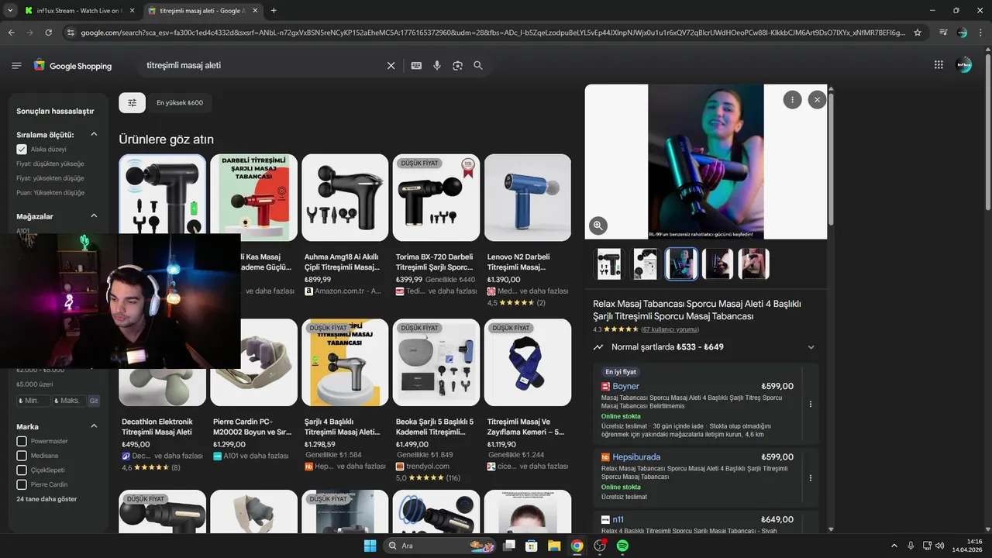Select the ₺5.000 üzeri price filter
This screenshot has width=992, height=558.
[x=35, y=384]
